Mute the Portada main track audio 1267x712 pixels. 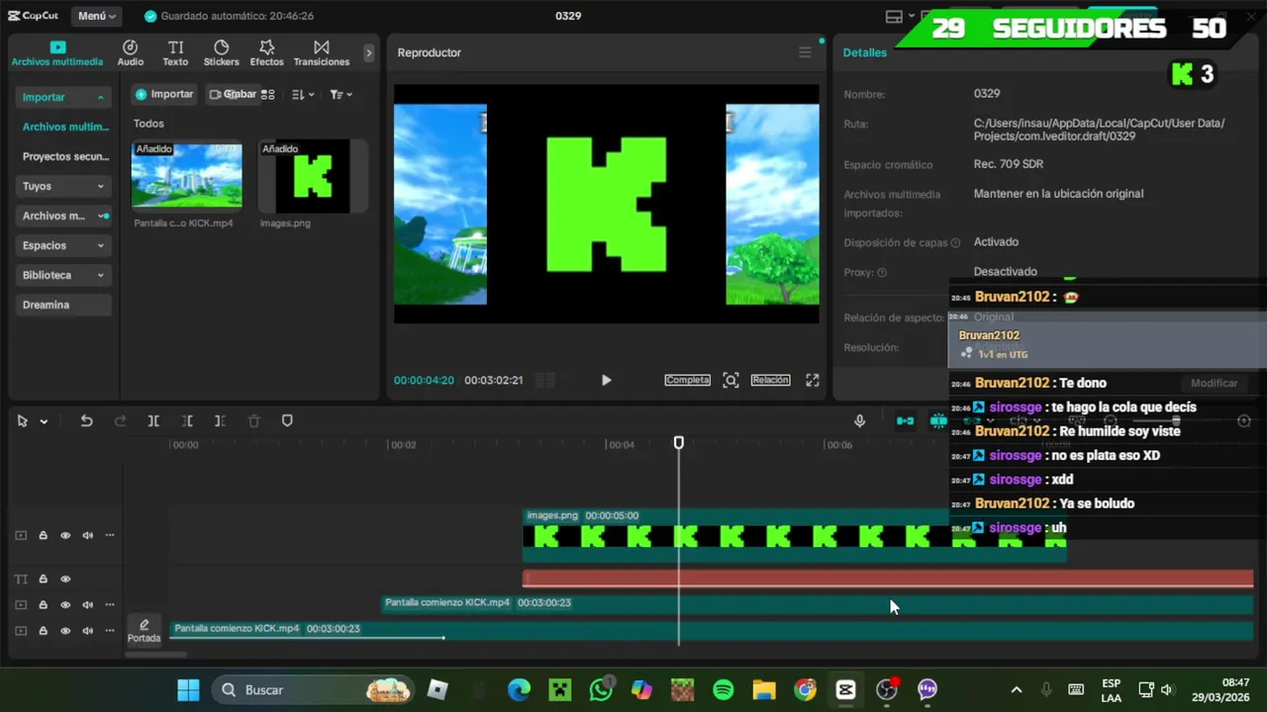coord(88,631)
